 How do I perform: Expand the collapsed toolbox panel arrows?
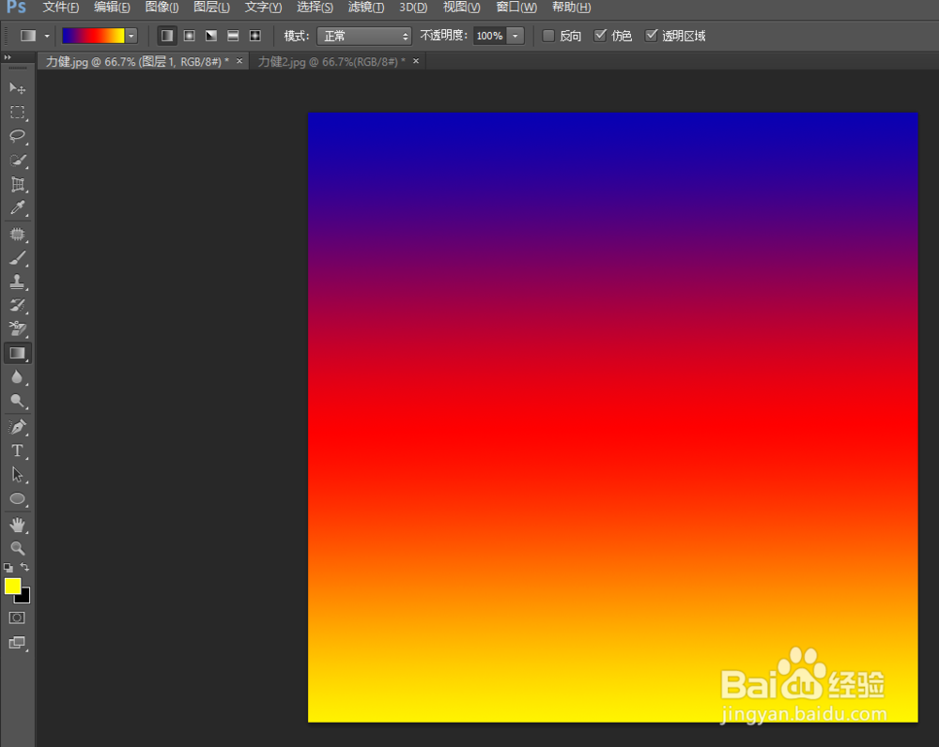[x=8, y=57]
